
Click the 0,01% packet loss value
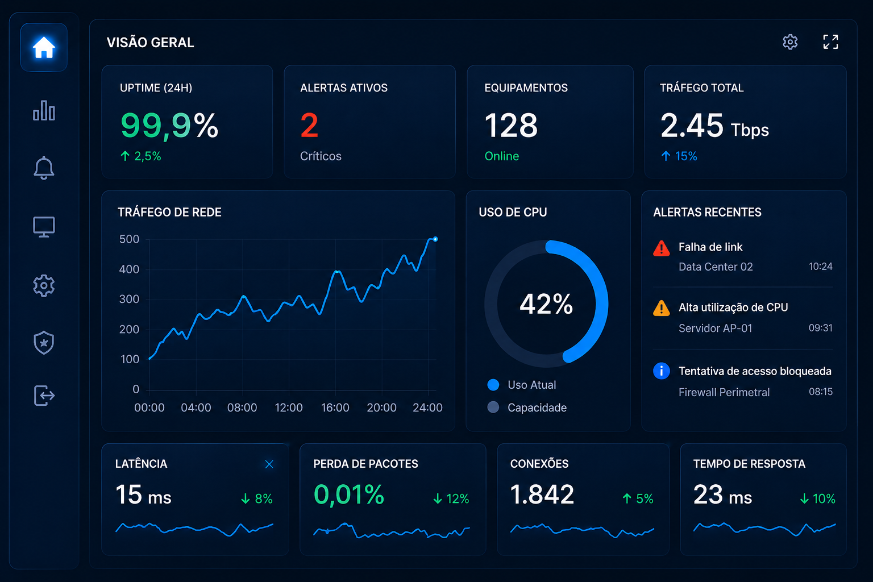(x=349, y=494)
